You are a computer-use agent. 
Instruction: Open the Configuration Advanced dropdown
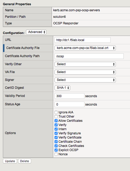click(x=36, y=32)
